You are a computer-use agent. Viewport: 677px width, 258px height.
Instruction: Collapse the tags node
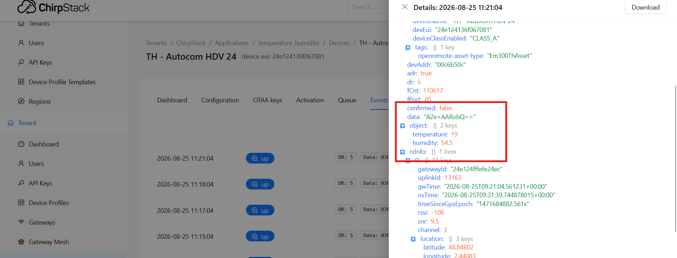[408, 47]
